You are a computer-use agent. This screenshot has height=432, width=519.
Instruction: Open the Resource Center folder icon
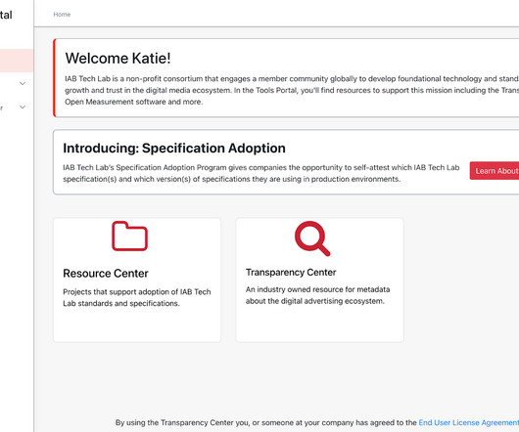click(x=129, y=236)
